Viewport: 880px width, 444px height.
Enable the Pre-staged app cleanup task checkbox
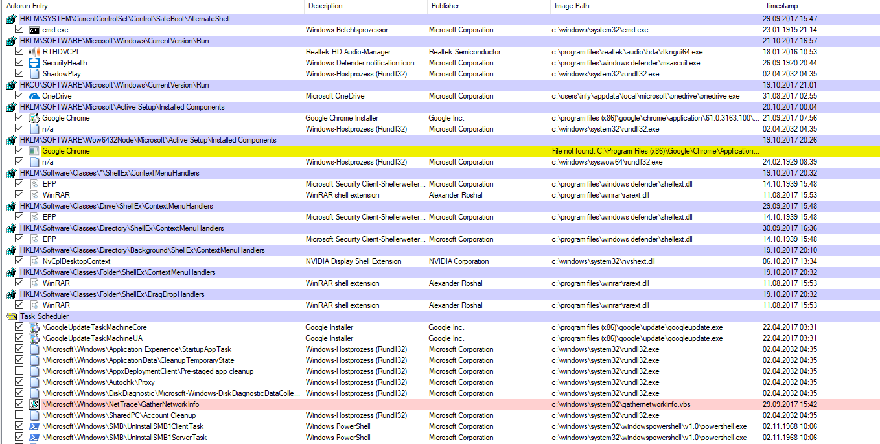pos(19,371)
